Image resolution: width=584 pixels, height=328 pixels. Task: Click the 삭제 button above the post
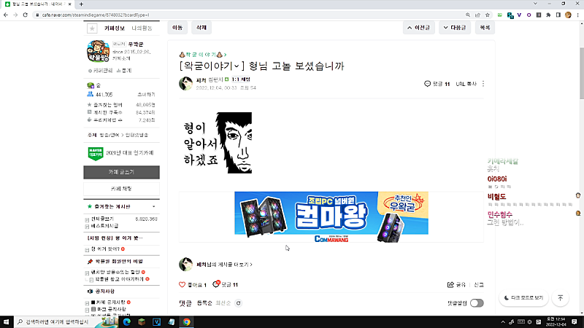(201, 28)
